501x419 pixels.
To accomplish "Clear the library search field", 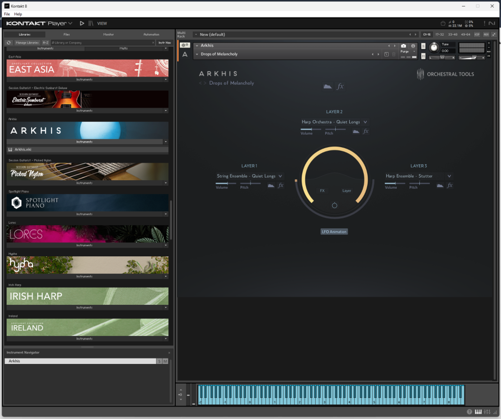I will coord(153,43).
